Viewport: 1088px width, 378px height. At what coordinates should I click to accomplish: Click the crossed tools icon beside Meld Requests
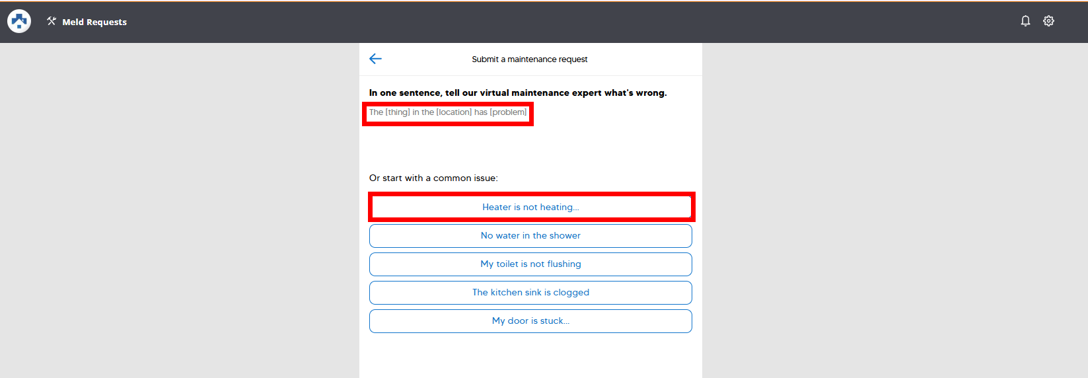click(x=52, y=21)
